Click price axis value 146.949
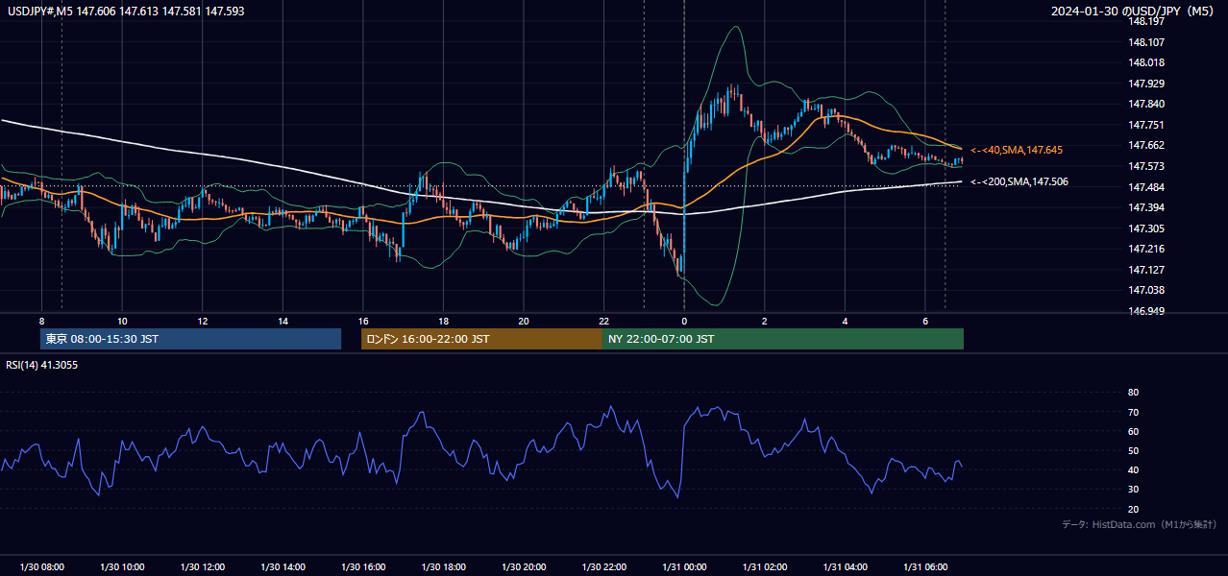The height and width of the screenshot is (576, 1228). [1147, 311]
